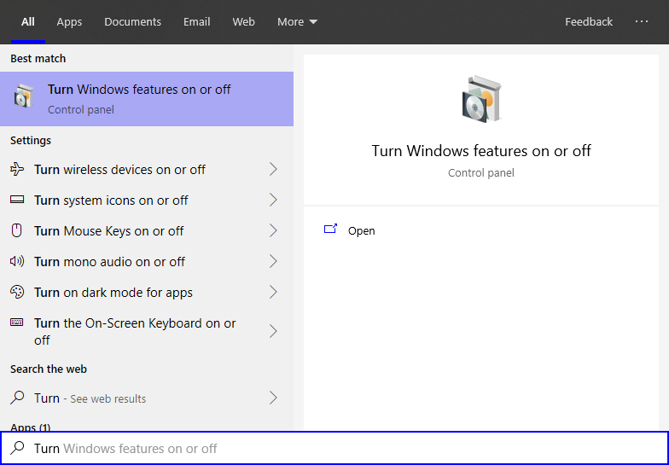The image size is (669, 465).
Task: Click the large Windows features icon in preview
Action: tap(481, 99)
